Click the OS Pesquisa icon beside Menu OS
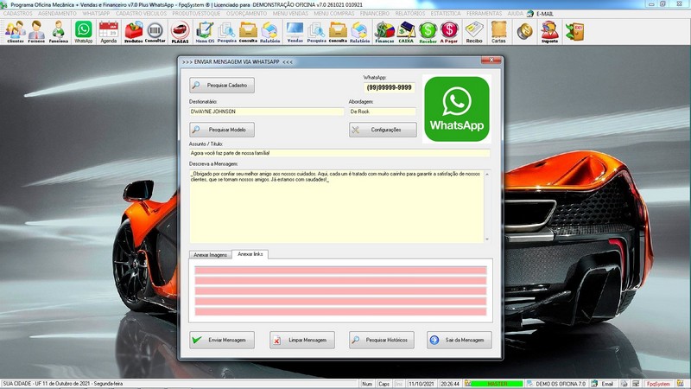The height and width of the screenshot is (389, 691). tap(227, 32)
